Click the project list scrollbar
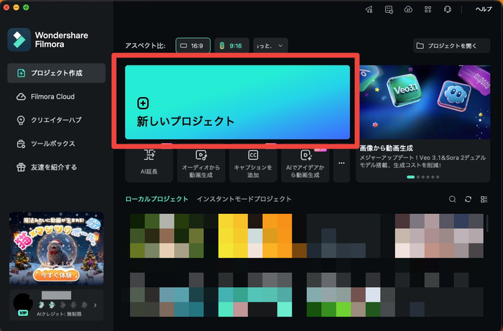The image size is (503, 331). [488, 223]
